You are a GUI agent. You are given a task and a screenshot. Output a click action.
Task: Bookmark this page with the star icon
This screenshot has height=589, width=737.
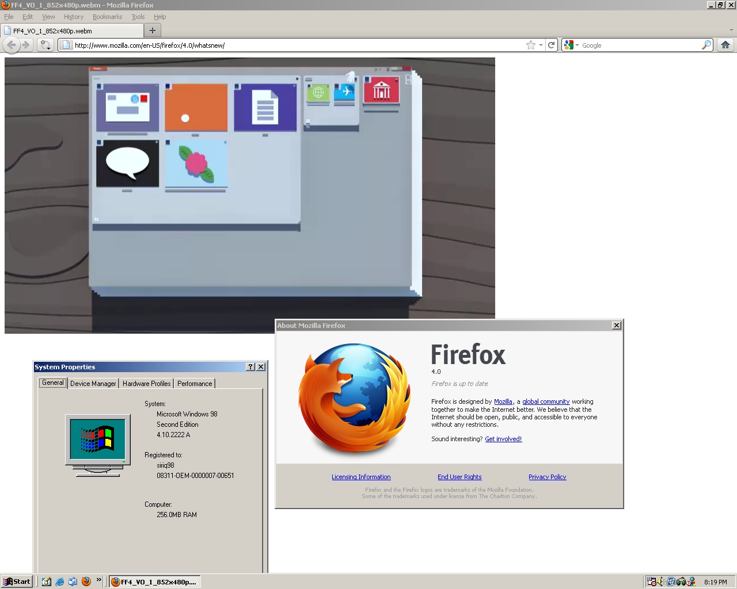click(531, 45)
